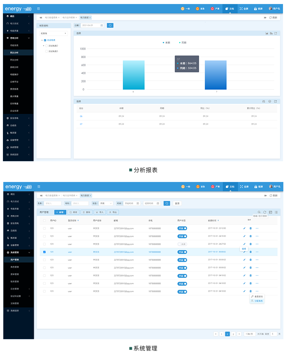Click 文档 icon in 系统管理 screenshot header
This screenshot has width=287, height=357.
tap(227, 187)
